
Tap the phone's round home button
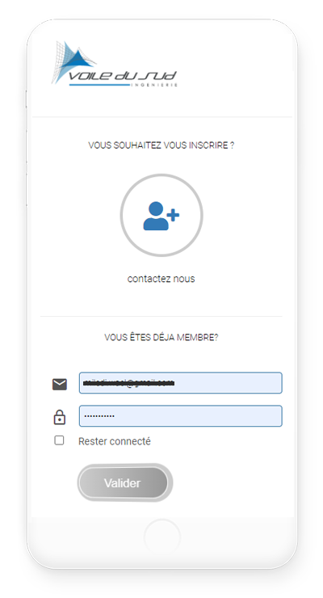pos(161,537)
